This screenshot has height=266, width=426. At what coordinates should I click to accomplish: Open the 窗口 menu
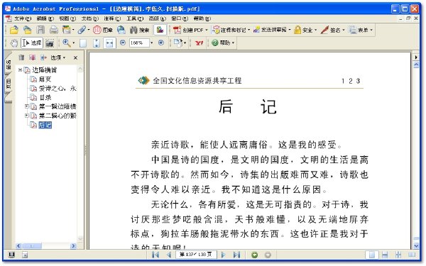(x=180, y=18)
